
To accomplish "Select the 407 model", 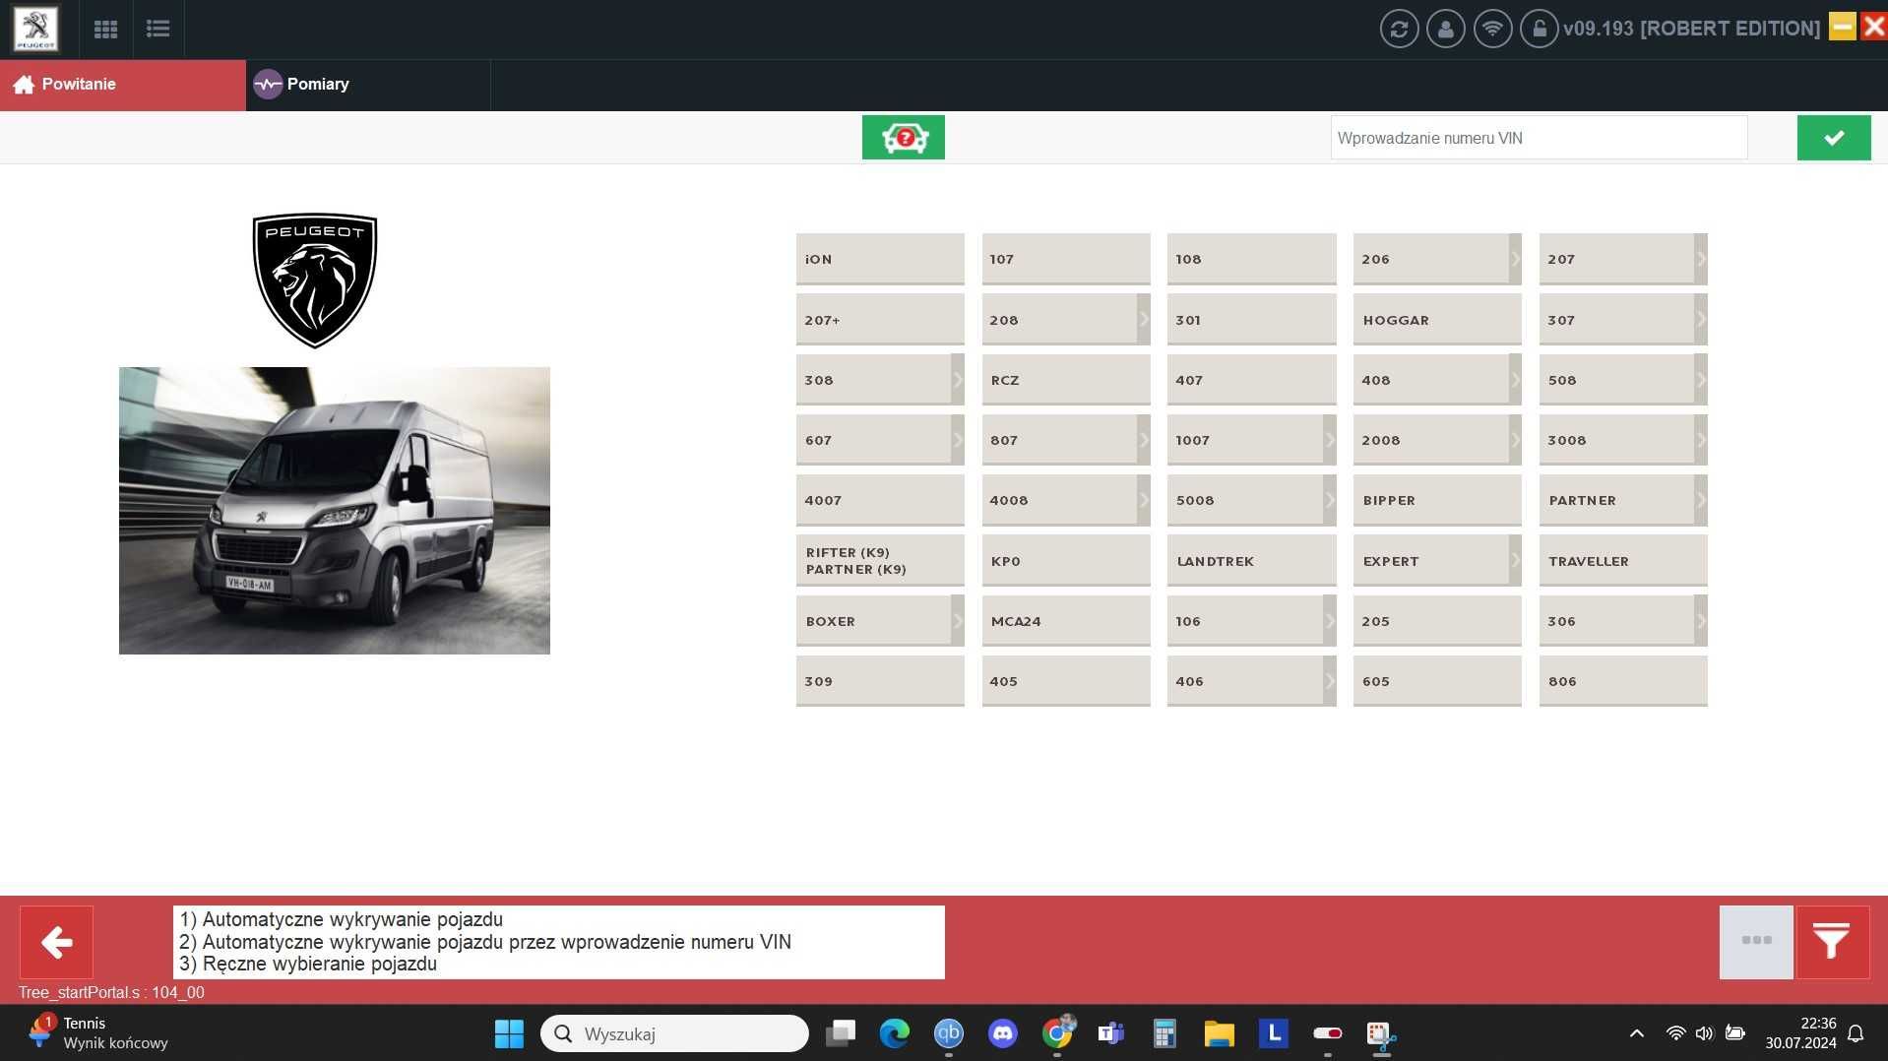I will 1251,379.
